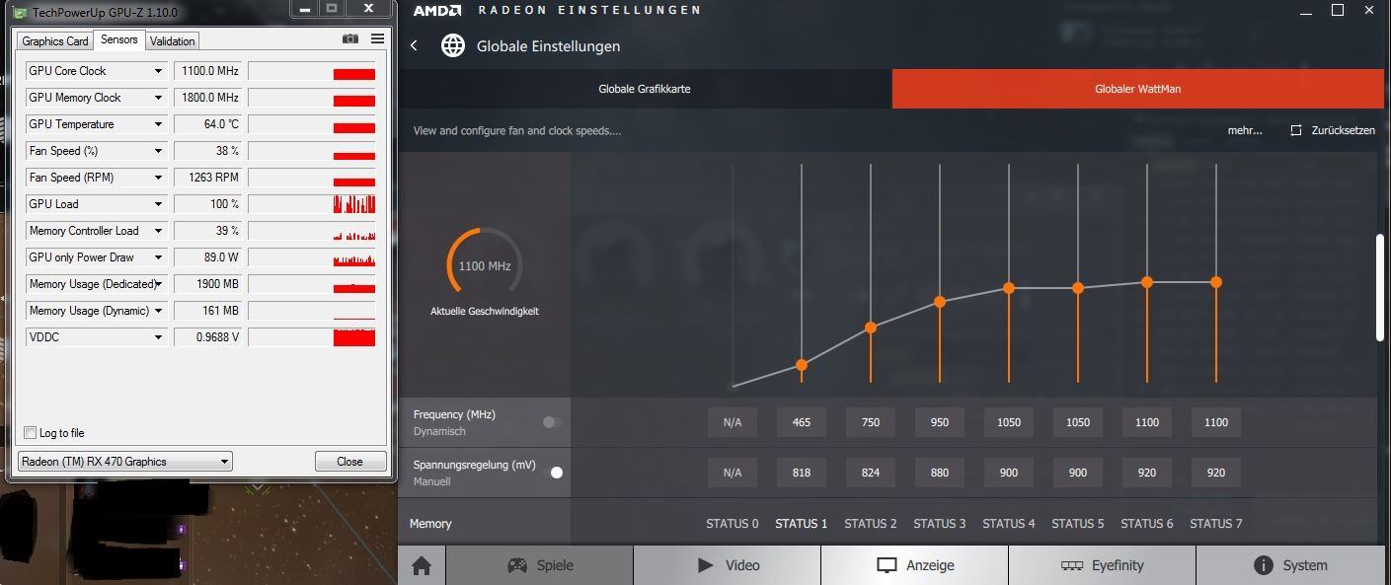Expand the GPU Load sensor dropdown
This screenshot has width=1391, height=585.
(x=158, y=204)
